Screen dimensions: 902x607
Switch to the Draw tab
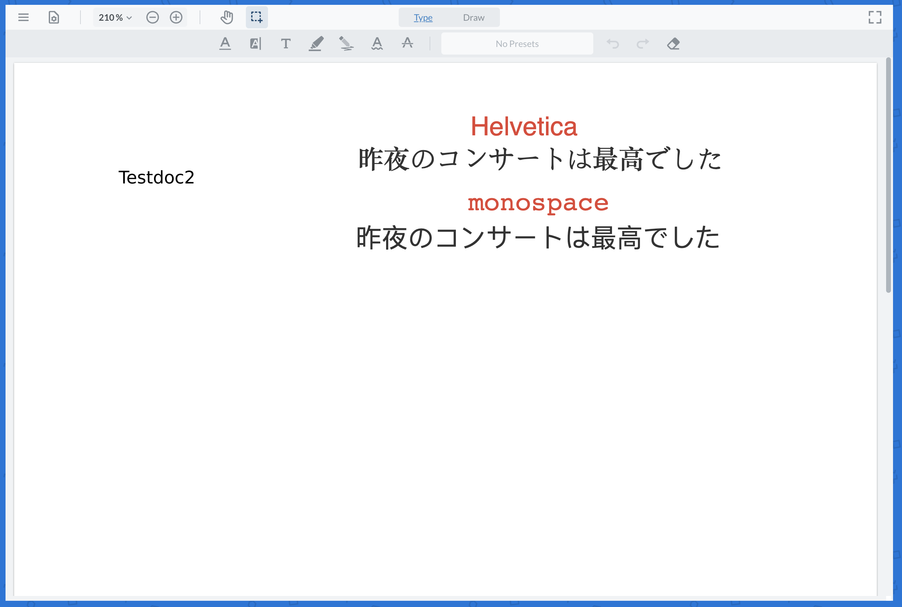(x=473, y=17)
